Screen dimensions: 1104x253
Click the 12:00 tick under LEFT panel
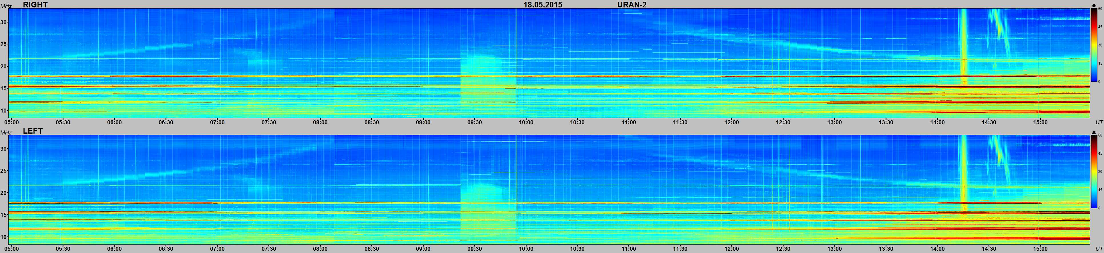[x=732, y=249]
